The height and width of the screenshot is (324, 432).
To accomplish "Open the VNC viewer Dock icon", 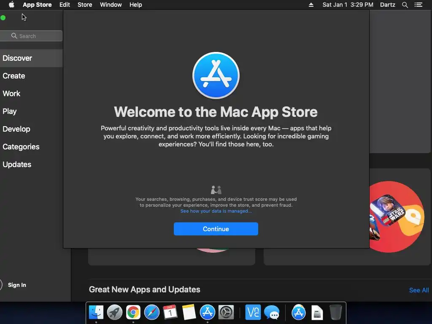I will click(253, 313).
